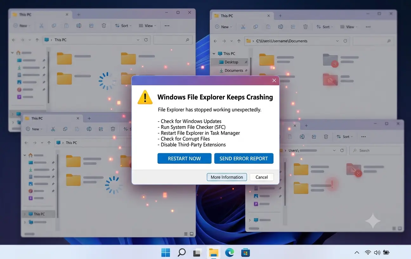Open Task View on the taskbar
This screenshot has height=259, width=411.
click(x=197, y=253)
